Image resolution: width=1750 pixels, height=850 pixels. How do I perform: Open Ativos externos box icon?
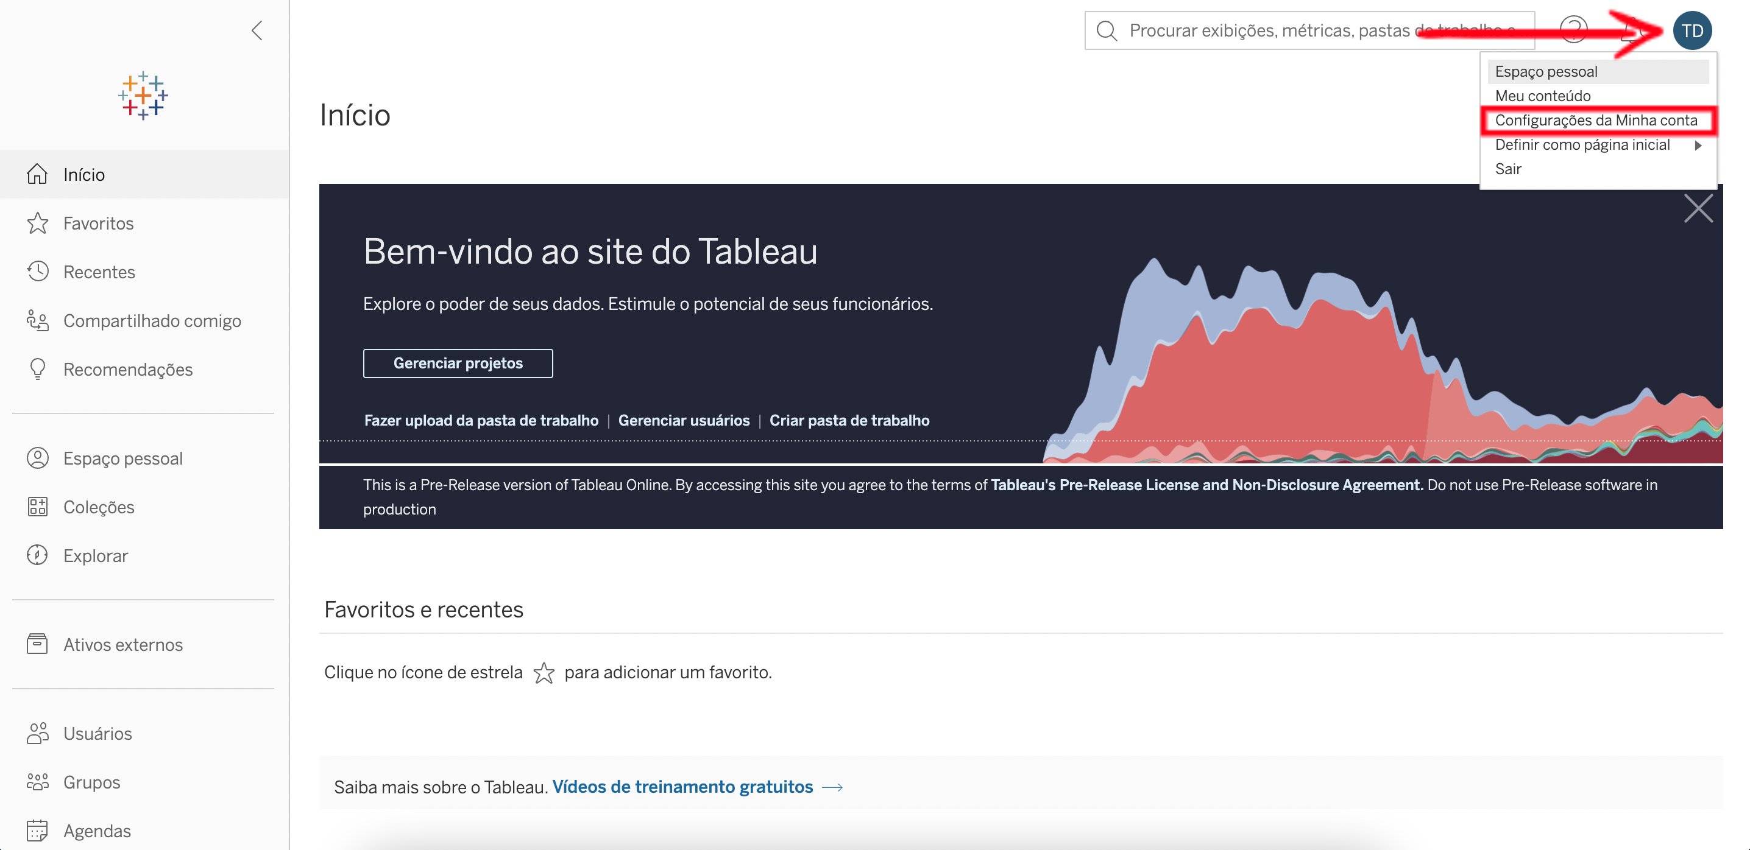pyautogui.click(x=37, y=644)
